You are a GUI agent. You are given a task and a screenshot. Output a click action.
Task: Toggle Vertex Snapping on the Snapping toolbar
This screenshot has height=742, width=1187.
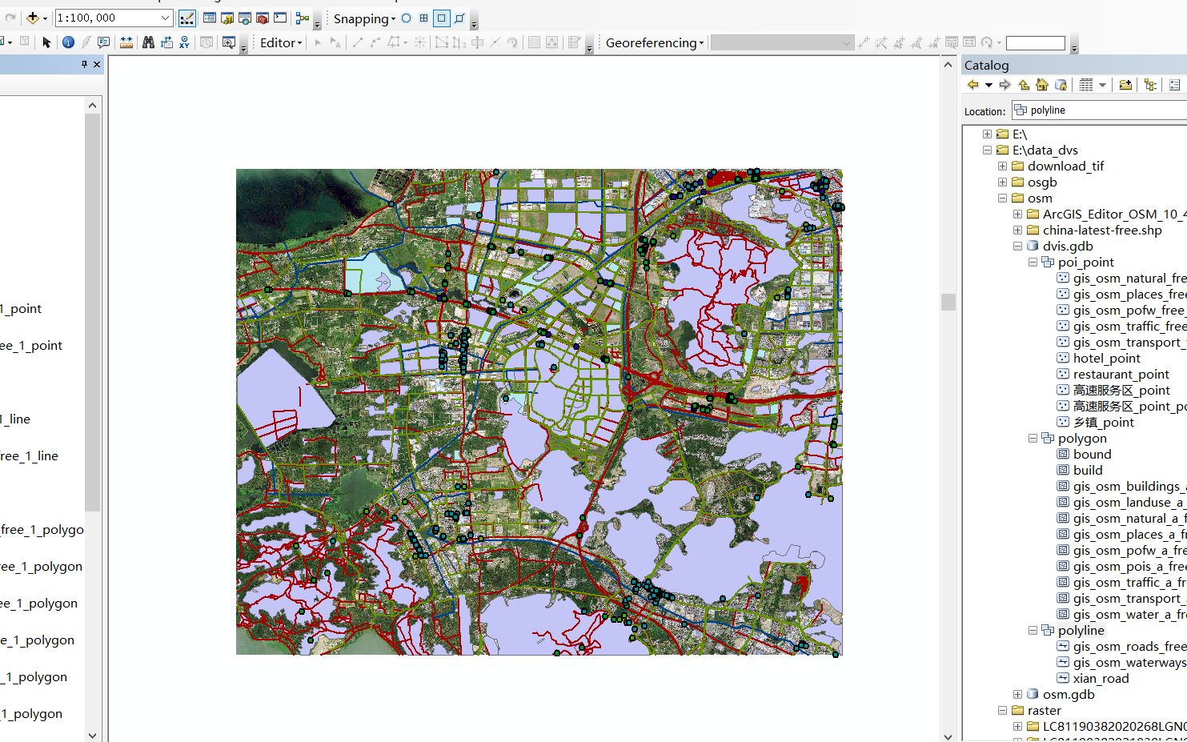pos(441,18)
